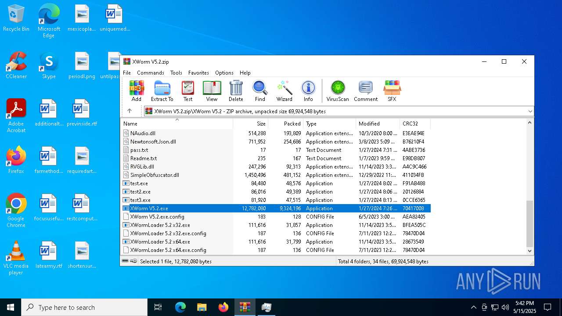This screenshot has width=562, height=316.
Task: Select periodl.png desktop file
Action: 82,66
